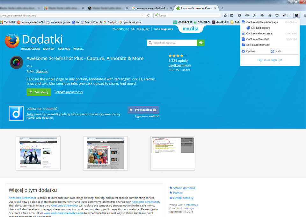Click 'Zarejestruj się' link
This screenshot has height=217, width=306.
point(120,29)
